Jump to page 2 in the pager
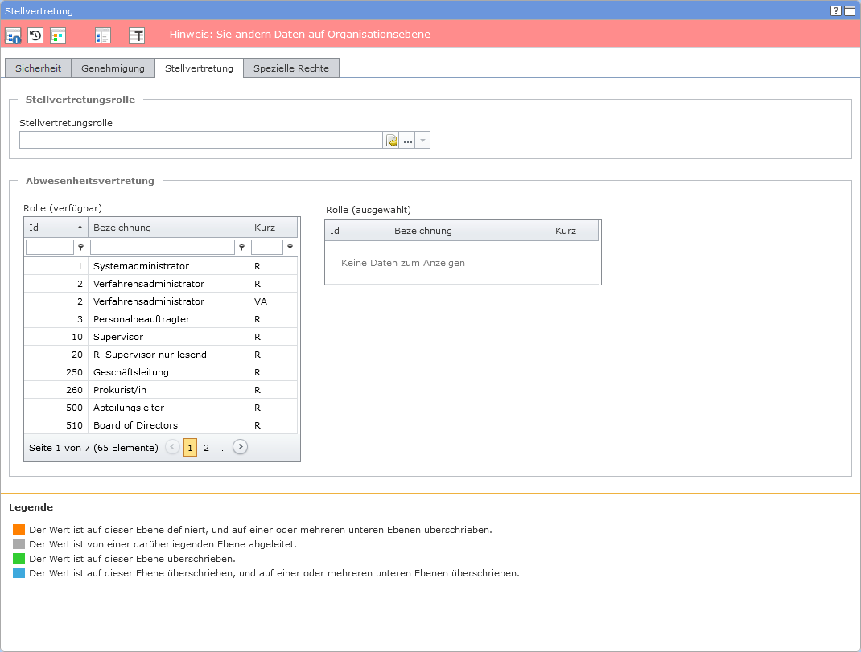Viewport: 861px width, 652px height. (206, 448)
